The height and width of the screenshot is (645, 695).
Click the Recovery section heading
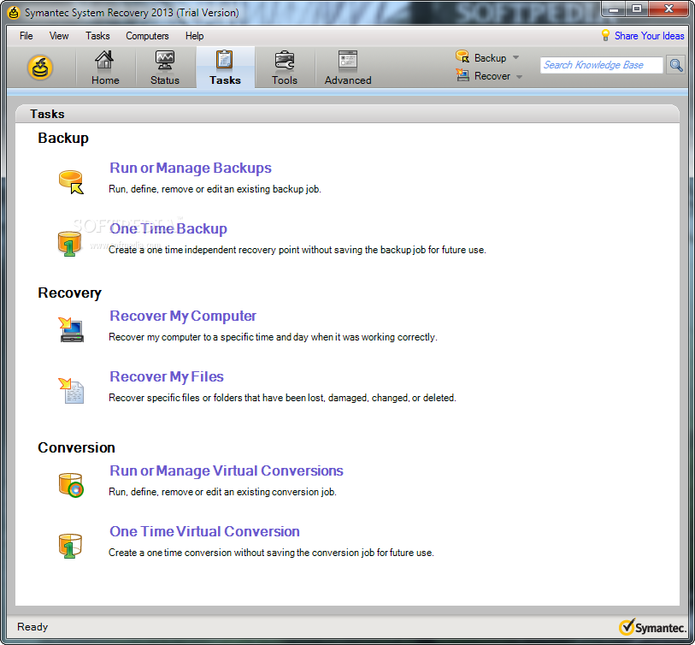[69, 293]
